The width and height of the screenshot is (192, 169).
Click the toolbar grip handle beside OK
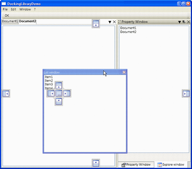point(3,16)
